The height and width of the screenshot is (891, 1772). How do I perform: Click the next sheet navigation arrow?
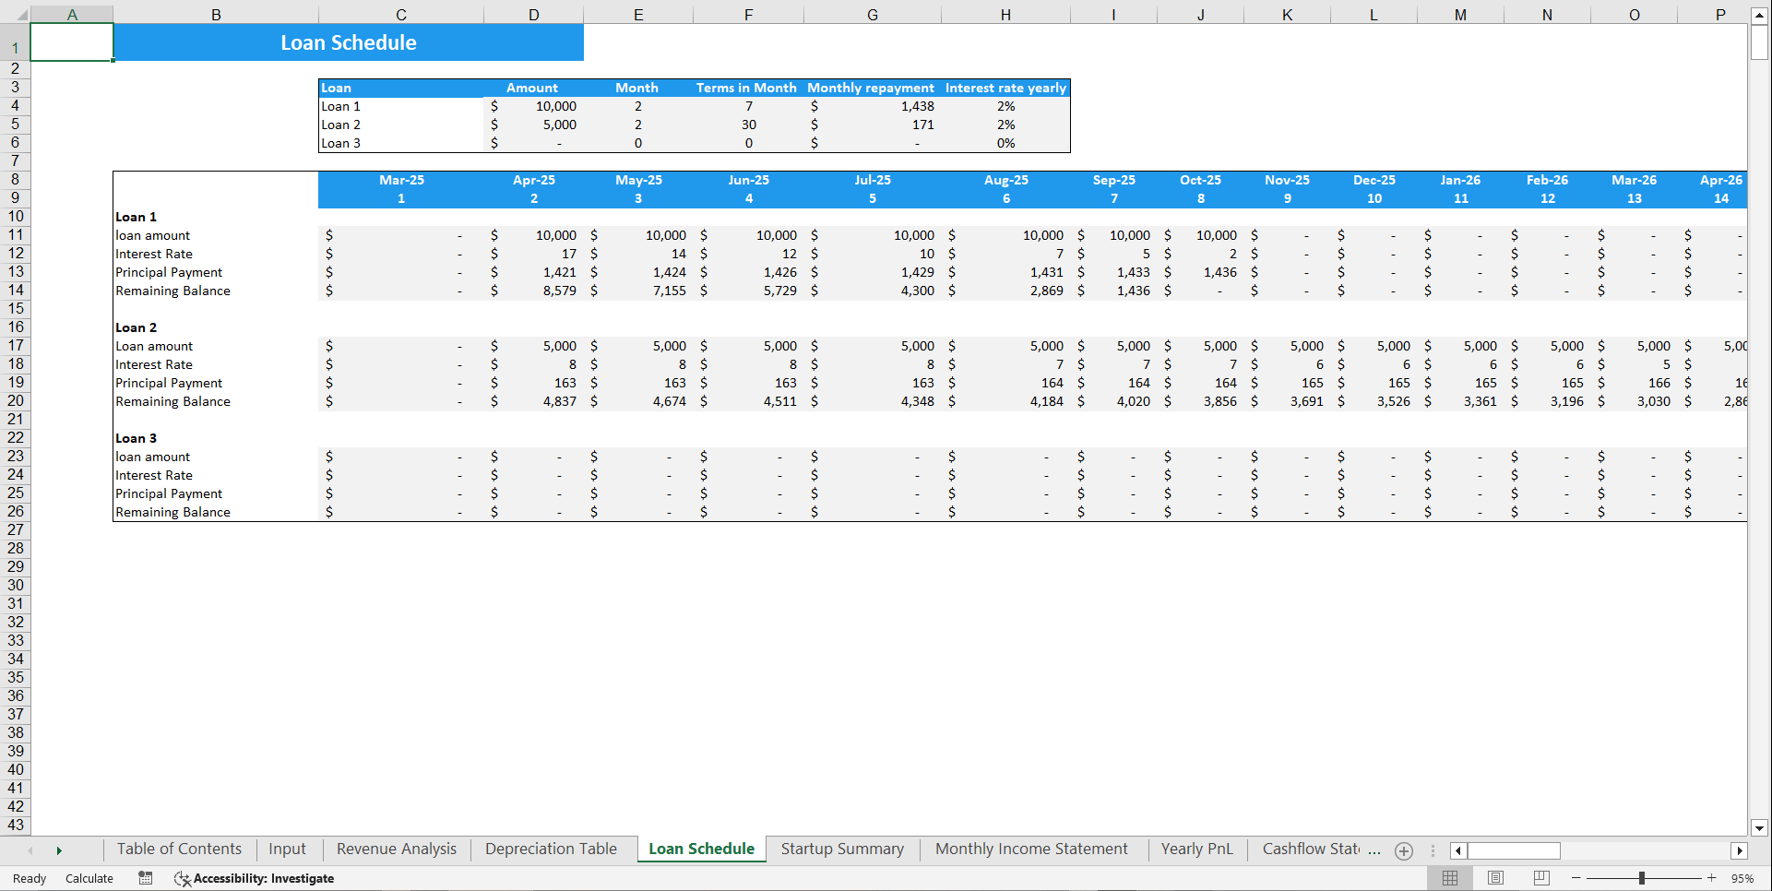[59, 849]
